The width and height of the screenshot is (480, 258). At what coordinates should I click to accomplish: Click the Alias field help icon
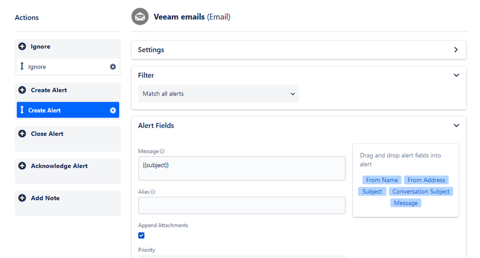[153, 192]
